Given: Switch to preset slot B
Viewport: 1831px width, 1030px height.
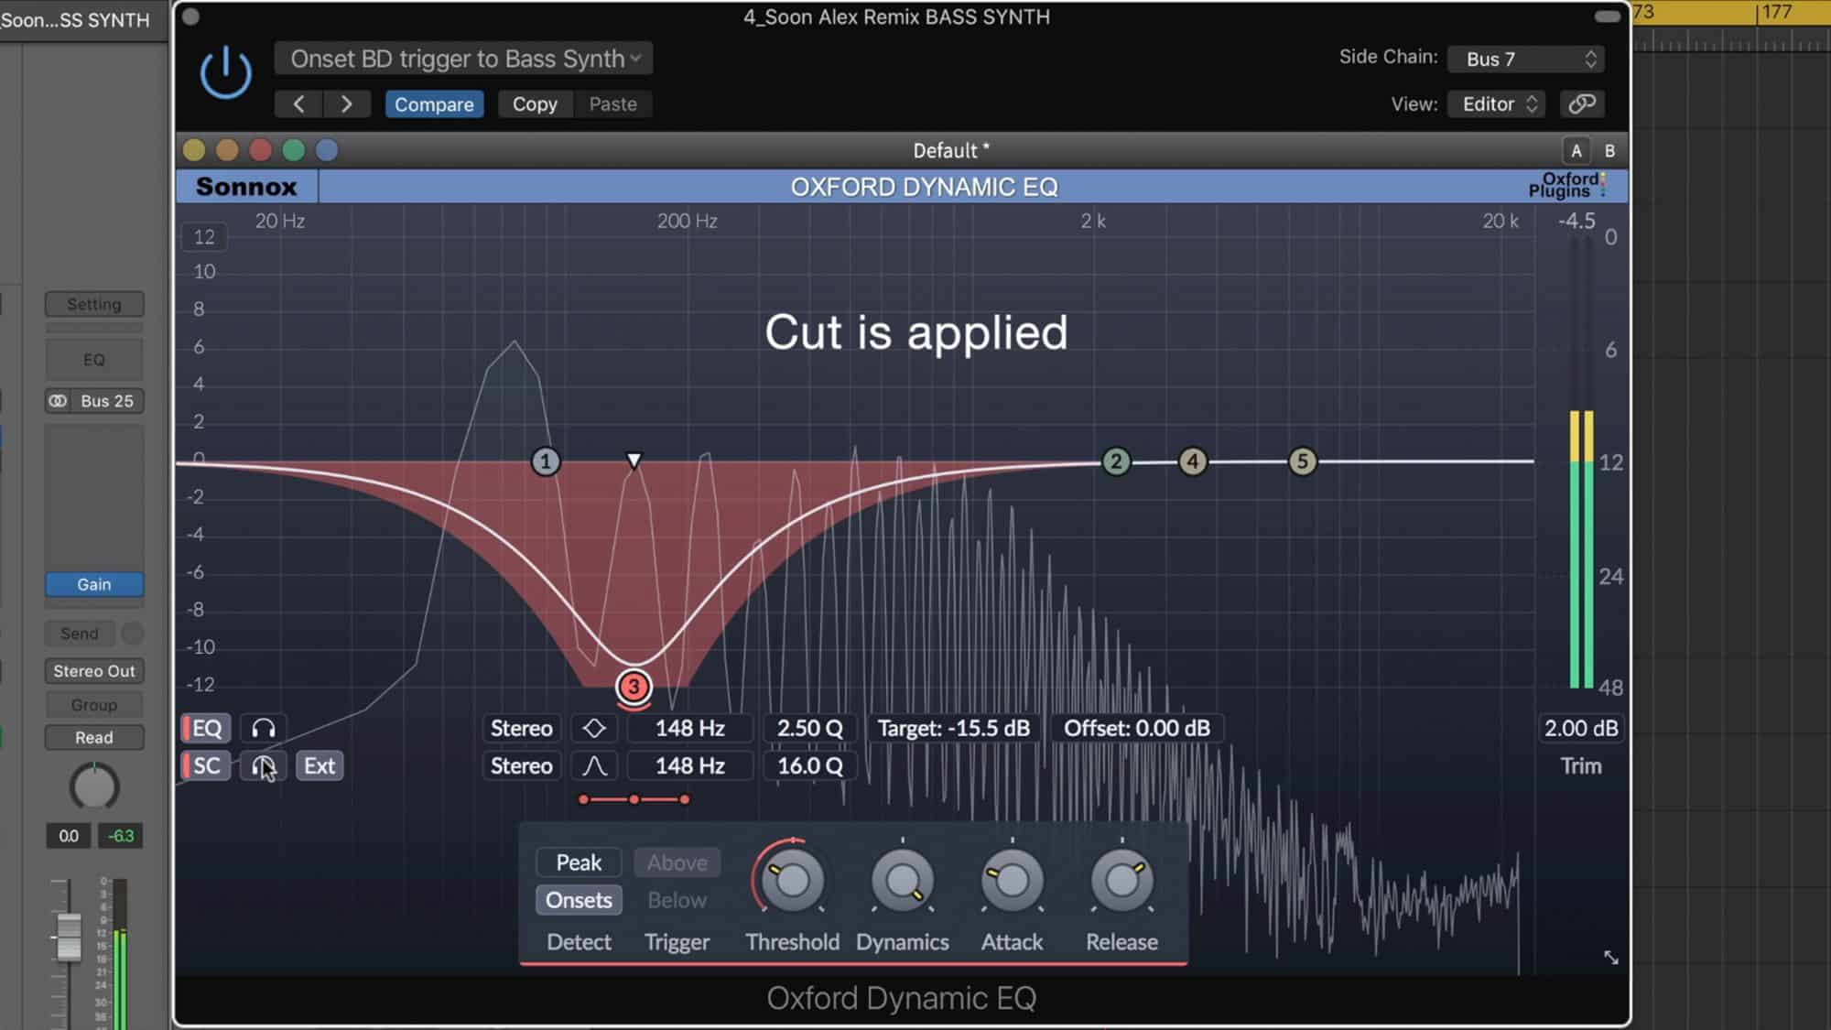Looking at the screenshot, I should (x=1609, y=151).
